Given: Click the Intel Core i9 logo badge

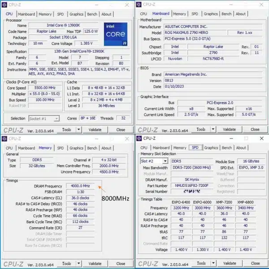Looking at the screenshot, I should pyautogui.click(x=116, y=34).
